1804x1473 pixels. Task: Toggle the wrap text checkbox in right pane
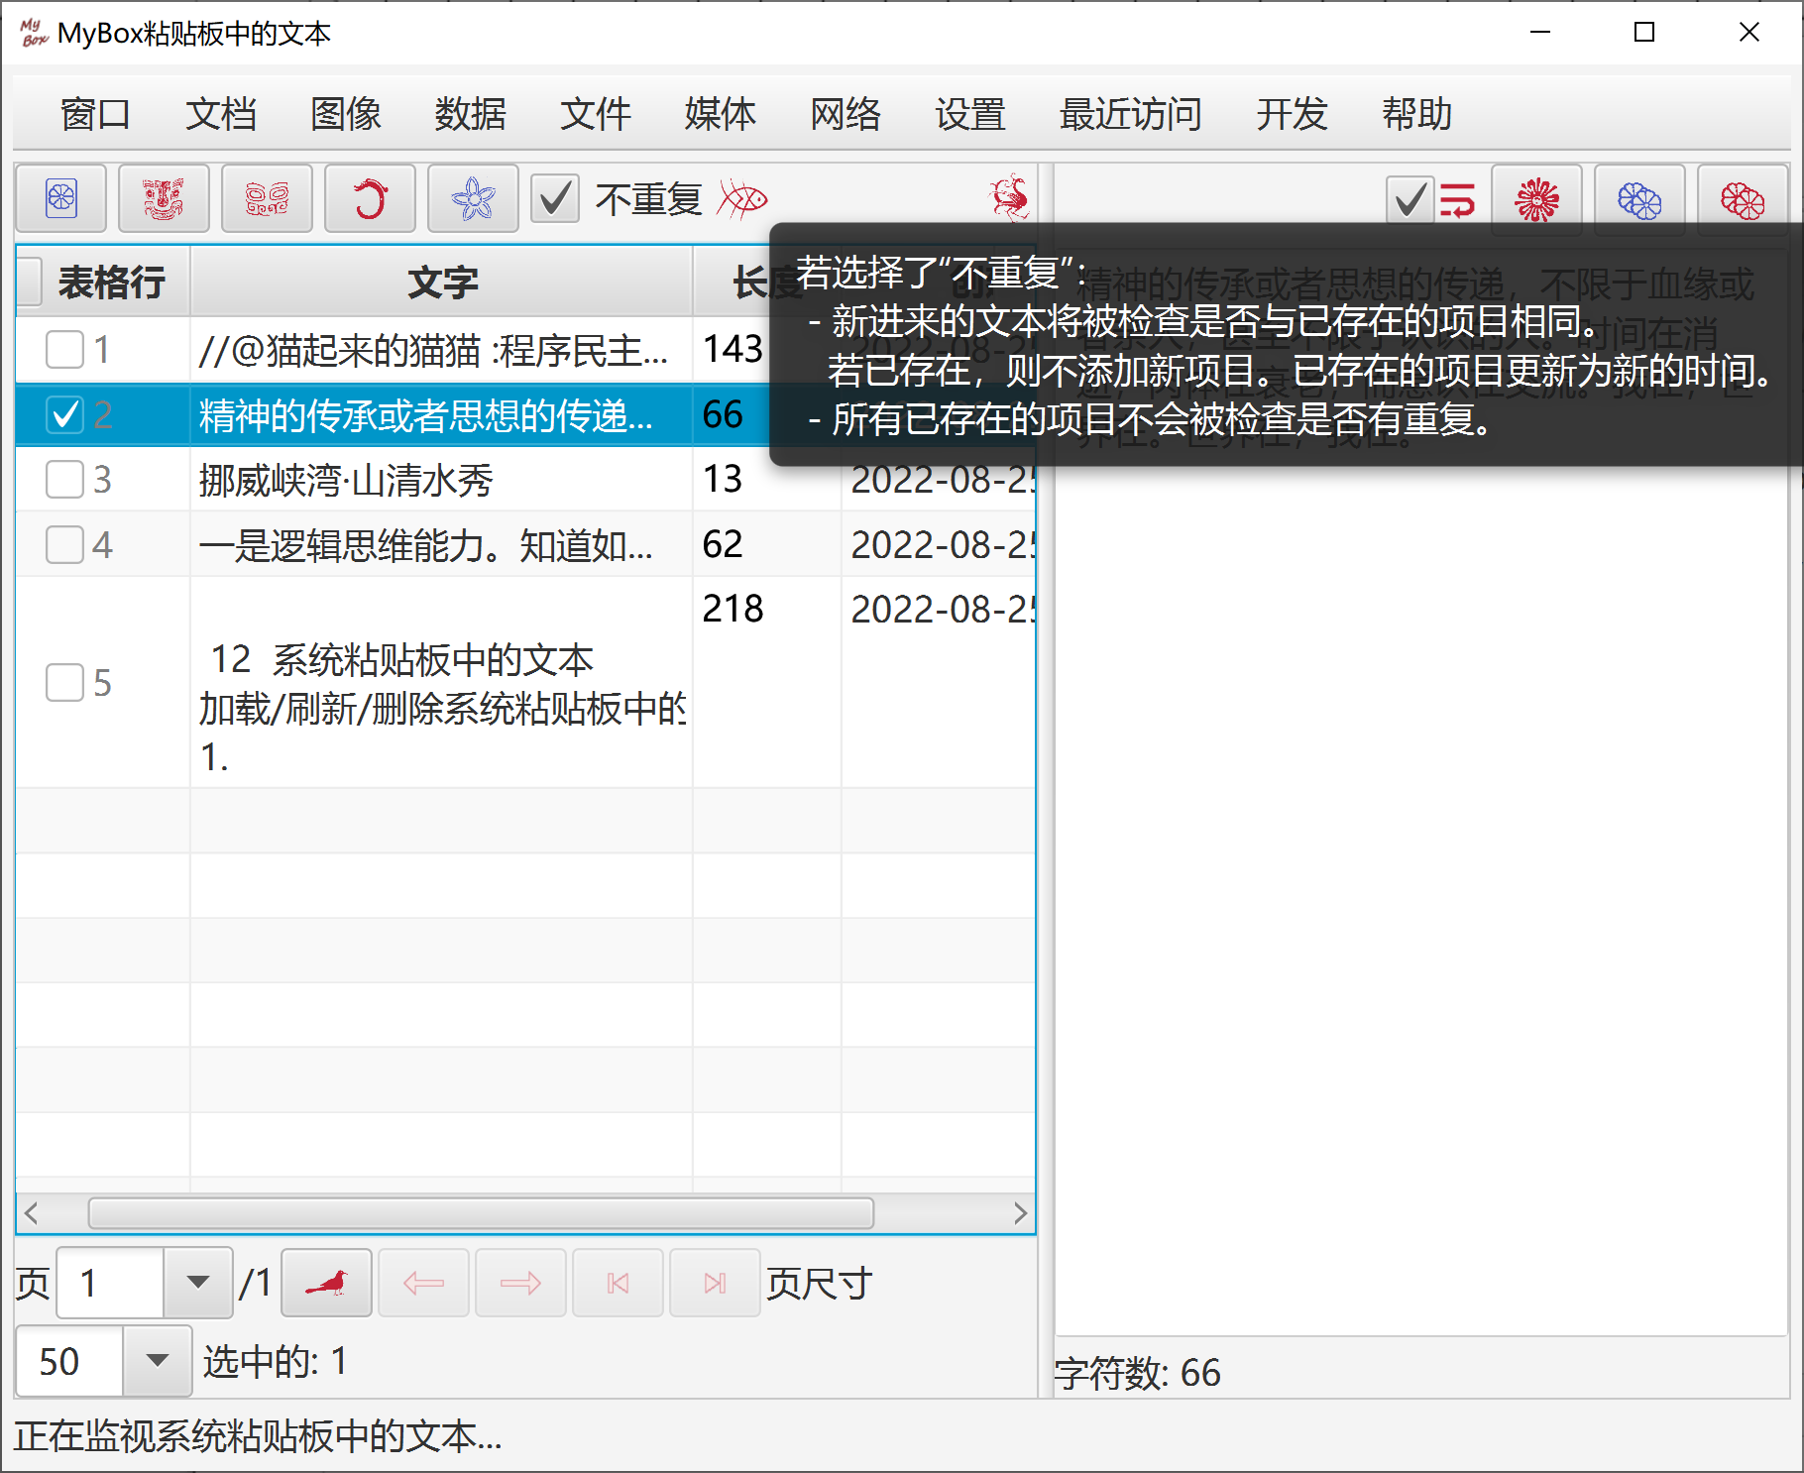pos(1409,199)
